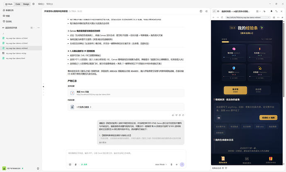Click the gold ring Charisma stat card
This screenshot has height=172, width=286.
(x=259, y=72)
